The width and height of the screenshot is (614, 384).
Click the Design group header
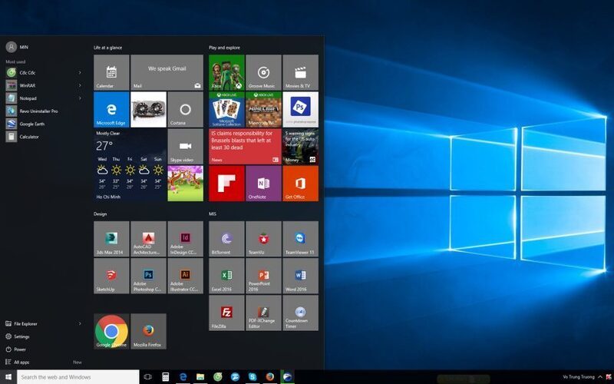[x=101, y=214]
